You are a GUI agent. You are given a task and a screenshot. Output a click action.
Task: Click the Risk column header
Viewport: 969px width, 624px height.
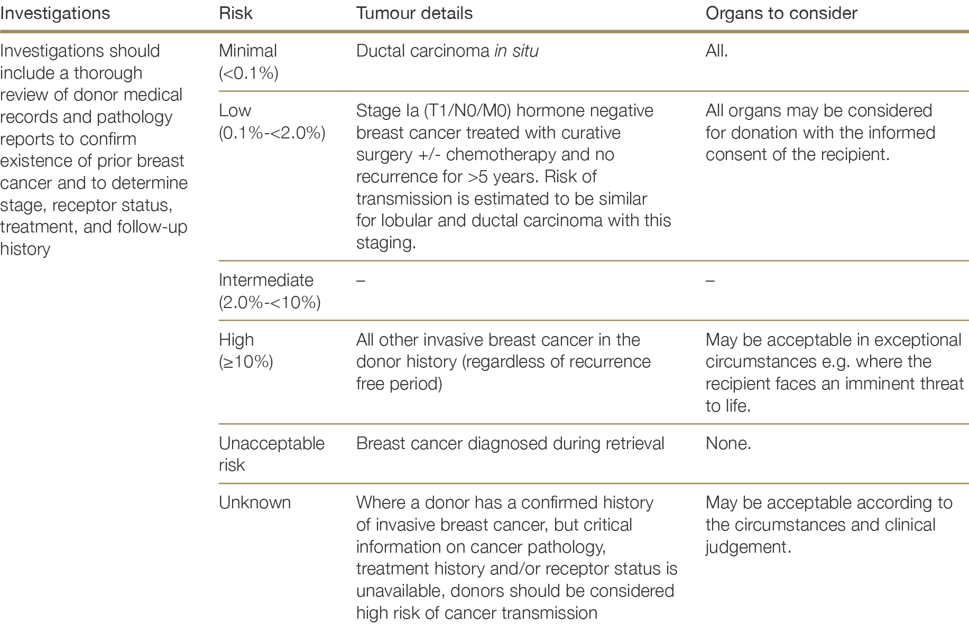236,13
